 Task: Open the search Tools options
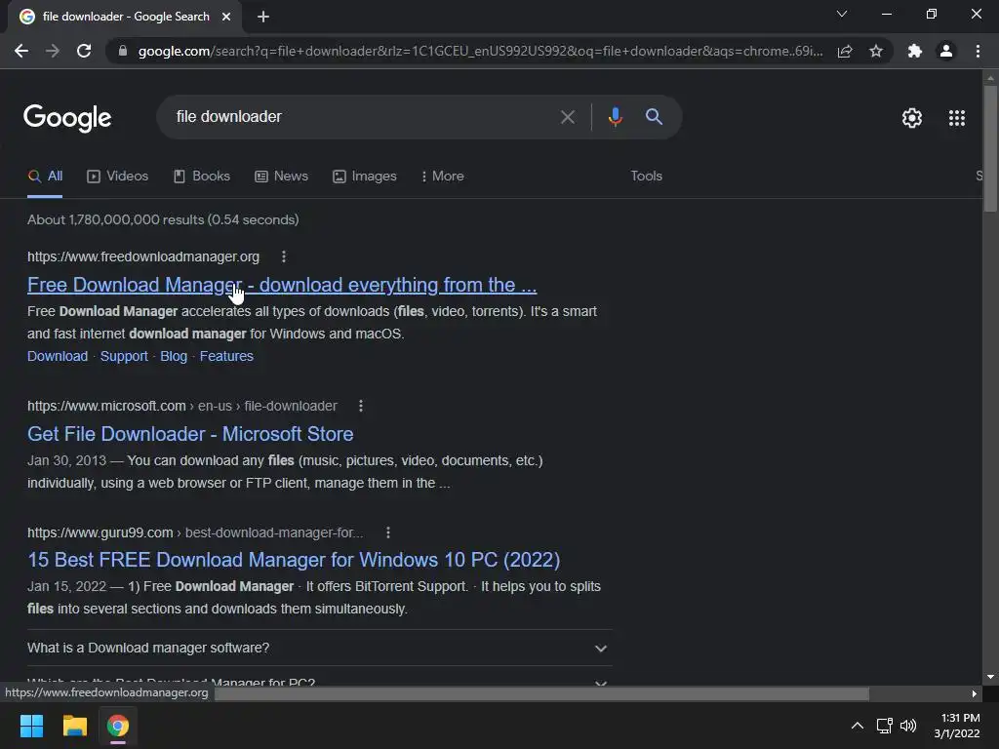coord(646,177)
